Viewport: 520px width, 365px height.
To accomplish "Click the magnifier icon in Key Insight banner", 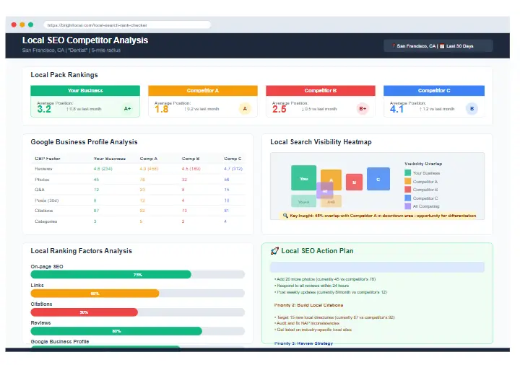I will pos(285,216).
